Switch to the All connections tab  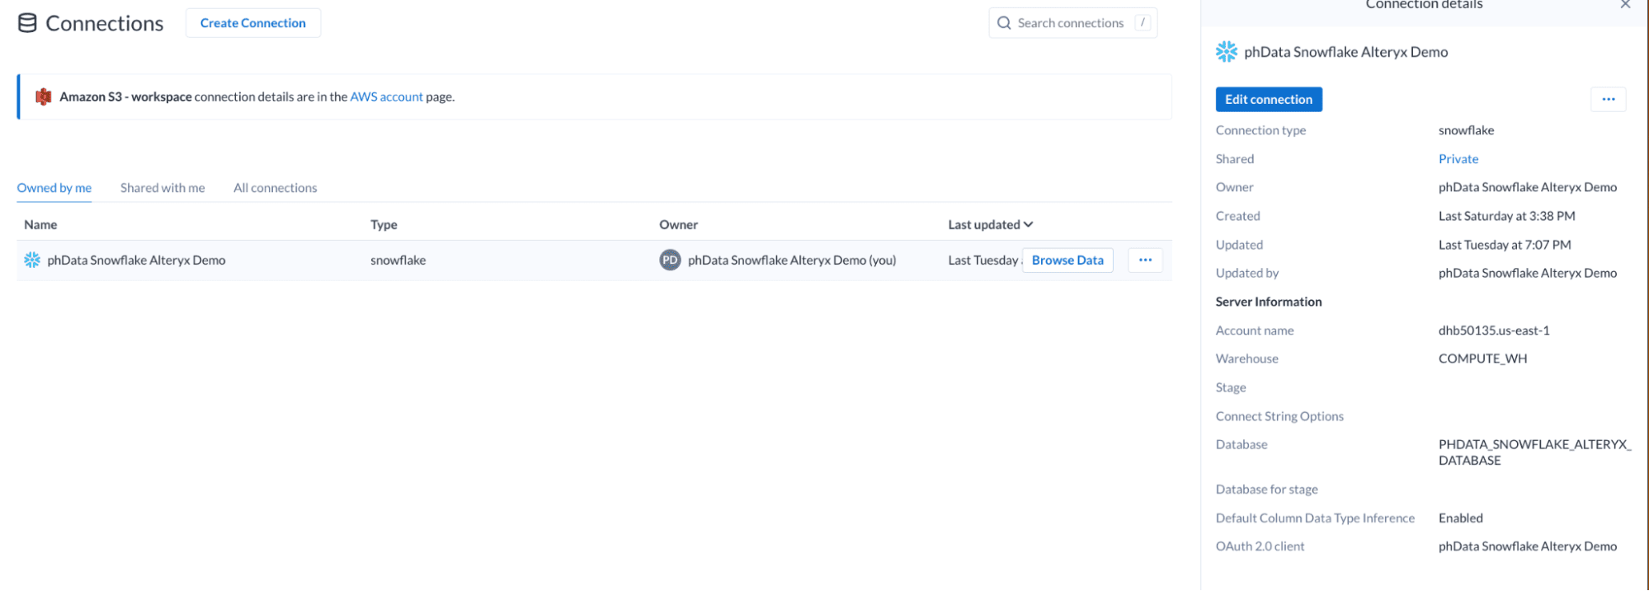[x=275, y=188]
